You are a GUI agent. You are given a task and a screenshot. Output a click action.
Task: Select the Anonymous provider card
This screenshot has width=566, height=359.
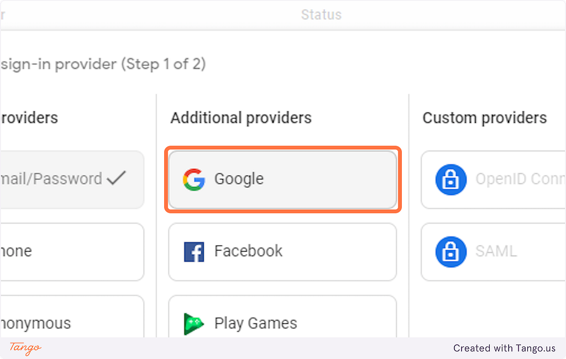coord(72,317)
